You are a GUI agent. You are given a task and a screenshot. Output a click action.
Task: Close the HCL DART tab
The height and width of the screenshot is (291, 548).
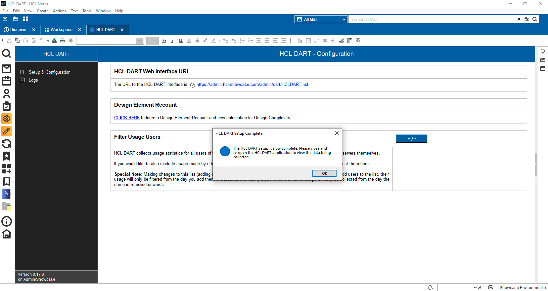122,30
